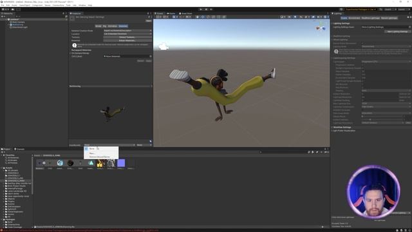Image resolution: width=412 pixels, height=232 pixels.
Task: Switch to the Rig tab in Inspector
Action: 104,26
